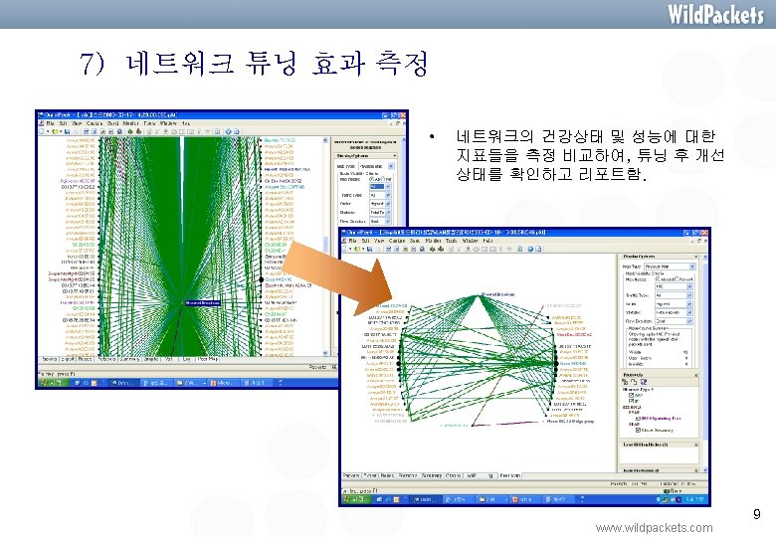Click New icon in front window toolbar
This screenshot has height=537, width=776.
(x=346, y=250)
